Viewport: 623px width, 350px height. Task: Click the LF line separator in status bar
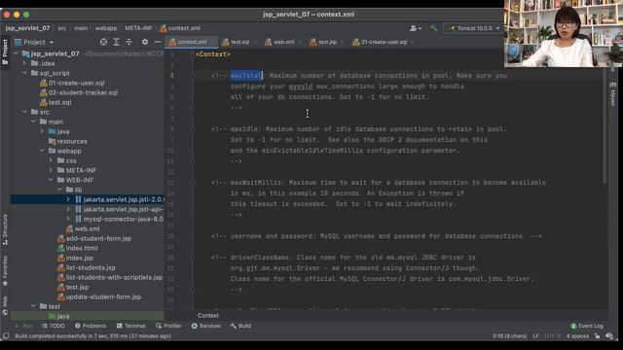(x=535, y=336)
